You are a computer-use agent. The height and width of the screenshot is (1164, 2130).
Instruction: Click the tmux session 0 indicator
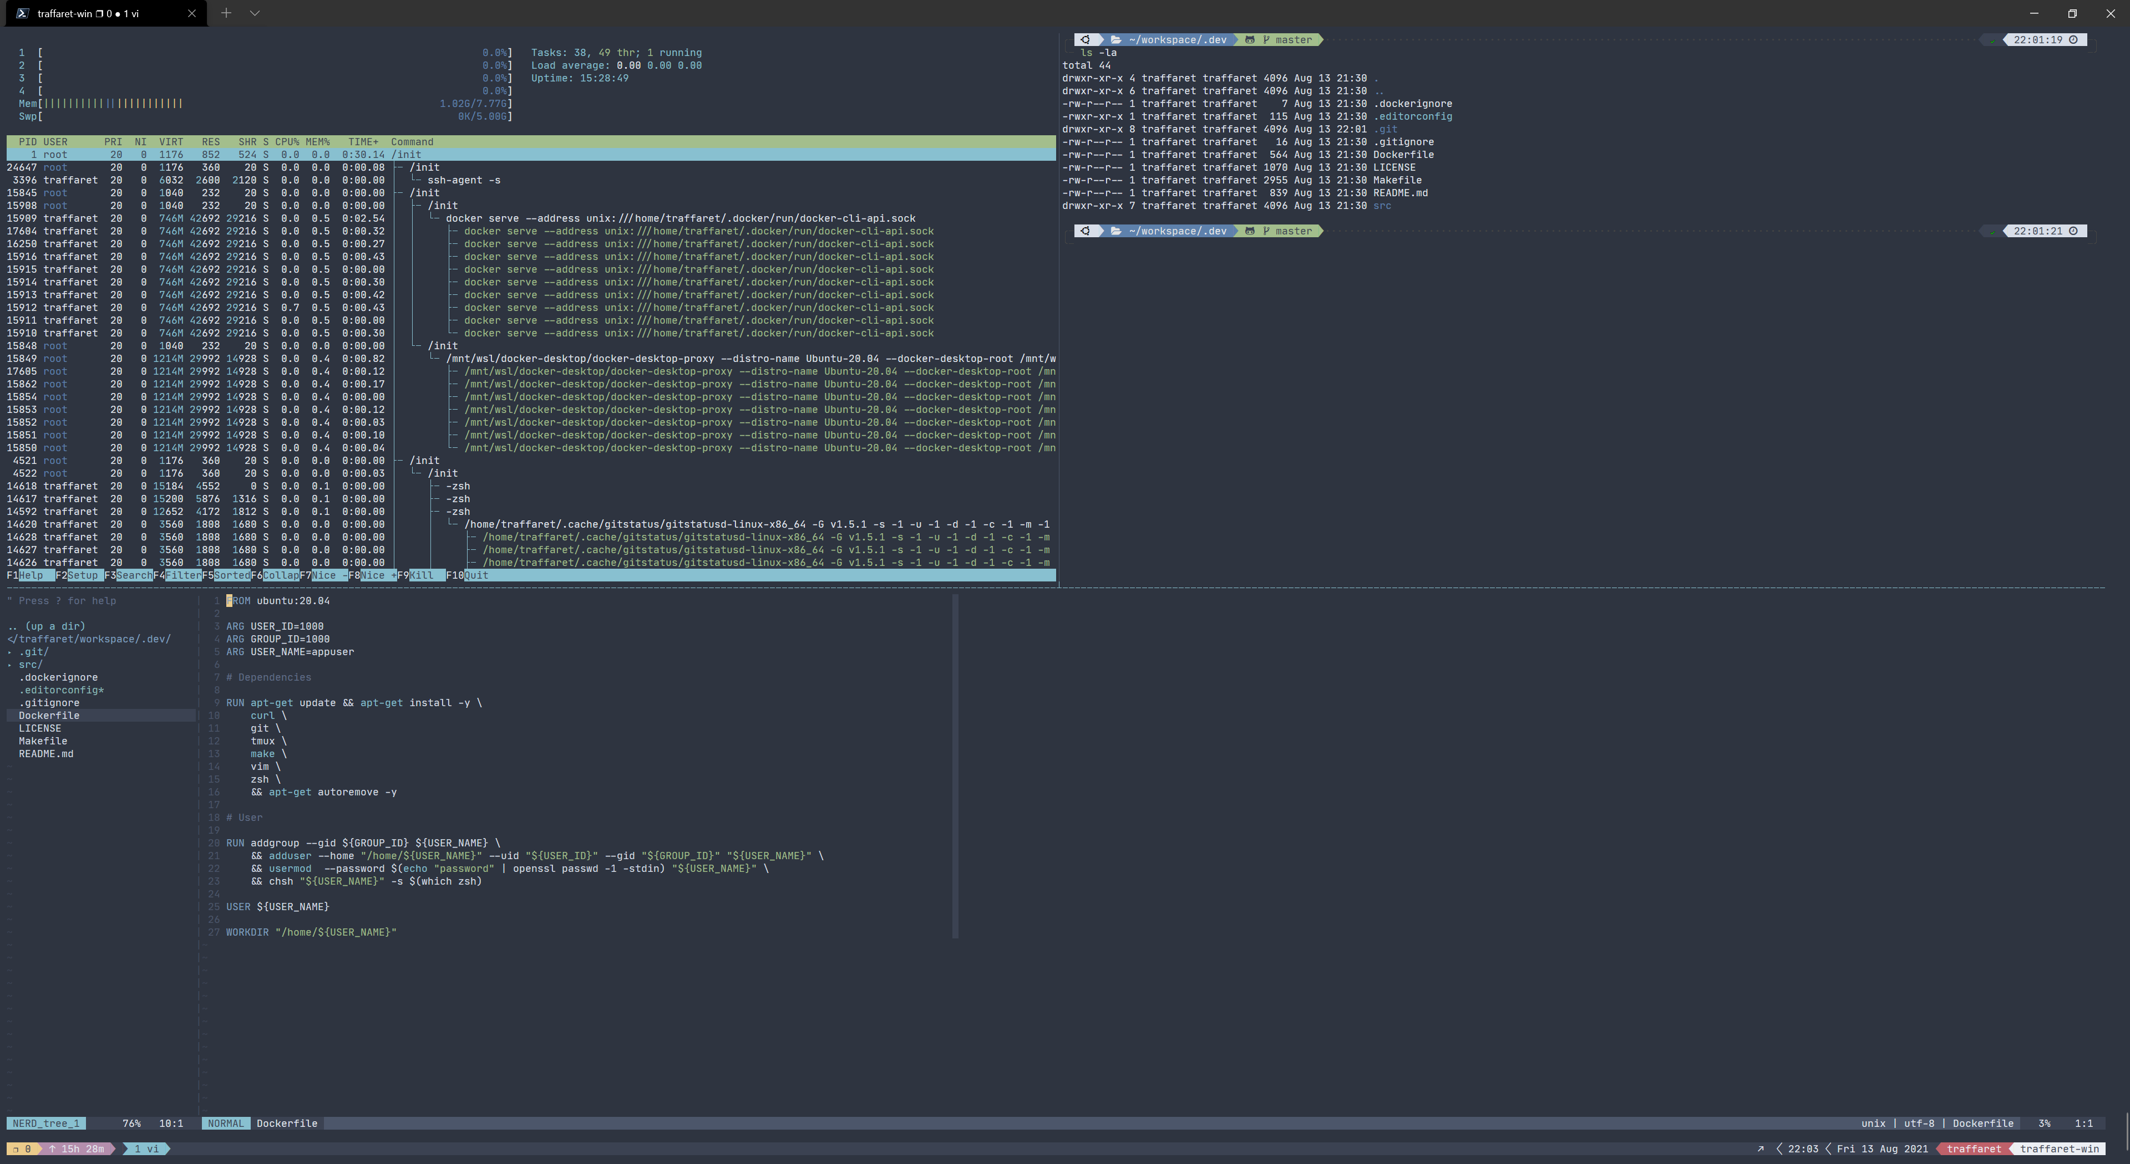click(23, 1149)
